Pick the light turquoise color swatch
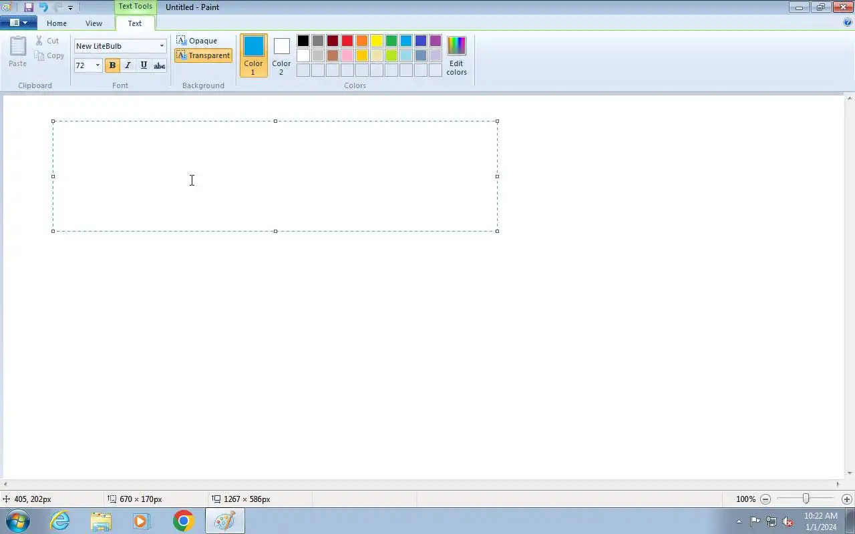Screen dimensions: 855x534 pos(406,55)
